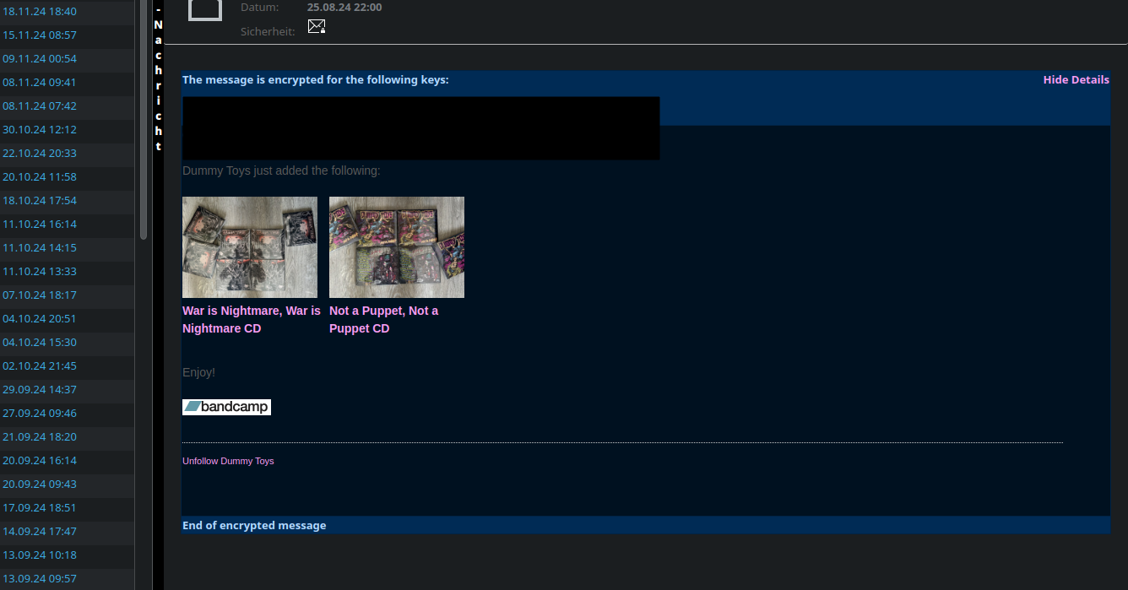Select message dated 08.11.24 07:42
The width and height of the screenshot is (1128, 590).
(68, 106)
